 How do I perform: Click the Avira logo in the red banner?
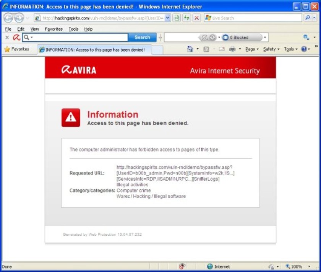[x=79, y=70]
